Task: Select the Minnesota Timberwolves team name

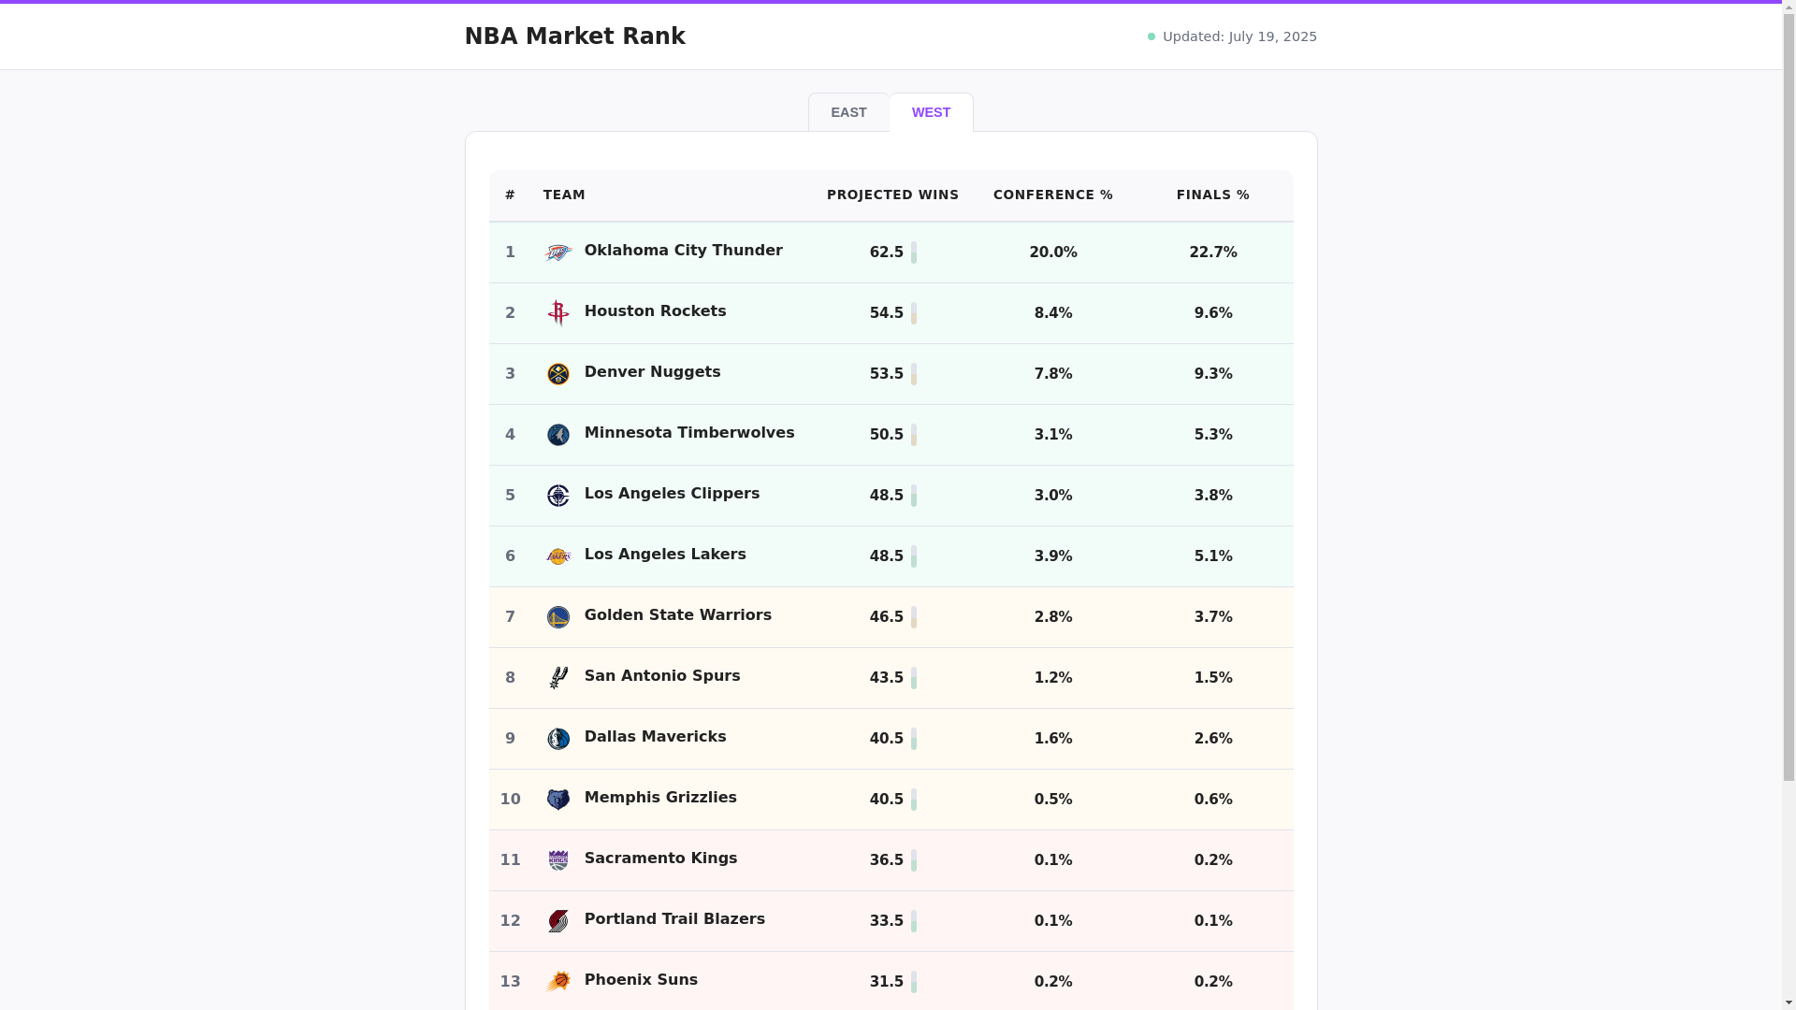Action: pos(689,433)
